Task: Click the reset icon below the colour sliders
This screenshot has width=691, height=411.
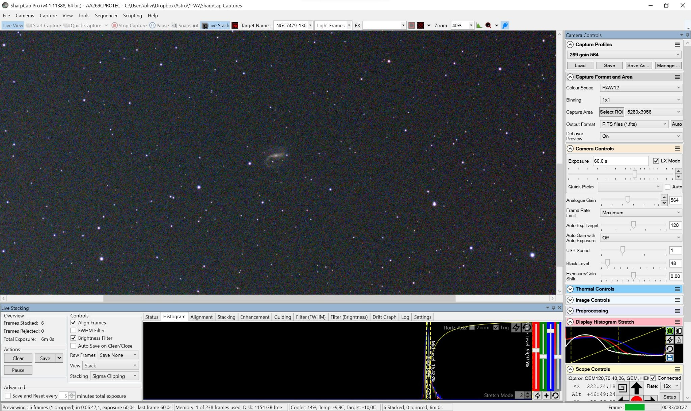Action: pos(555,395)
